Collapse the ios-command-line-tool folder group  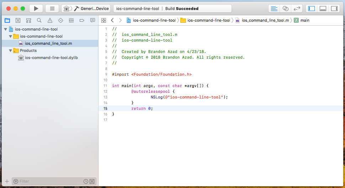pos(10,36)
